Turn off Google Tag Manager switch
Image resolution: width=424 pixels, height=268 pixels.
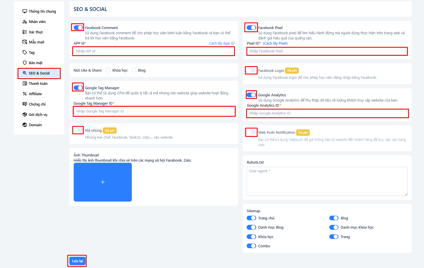point(78,88)
